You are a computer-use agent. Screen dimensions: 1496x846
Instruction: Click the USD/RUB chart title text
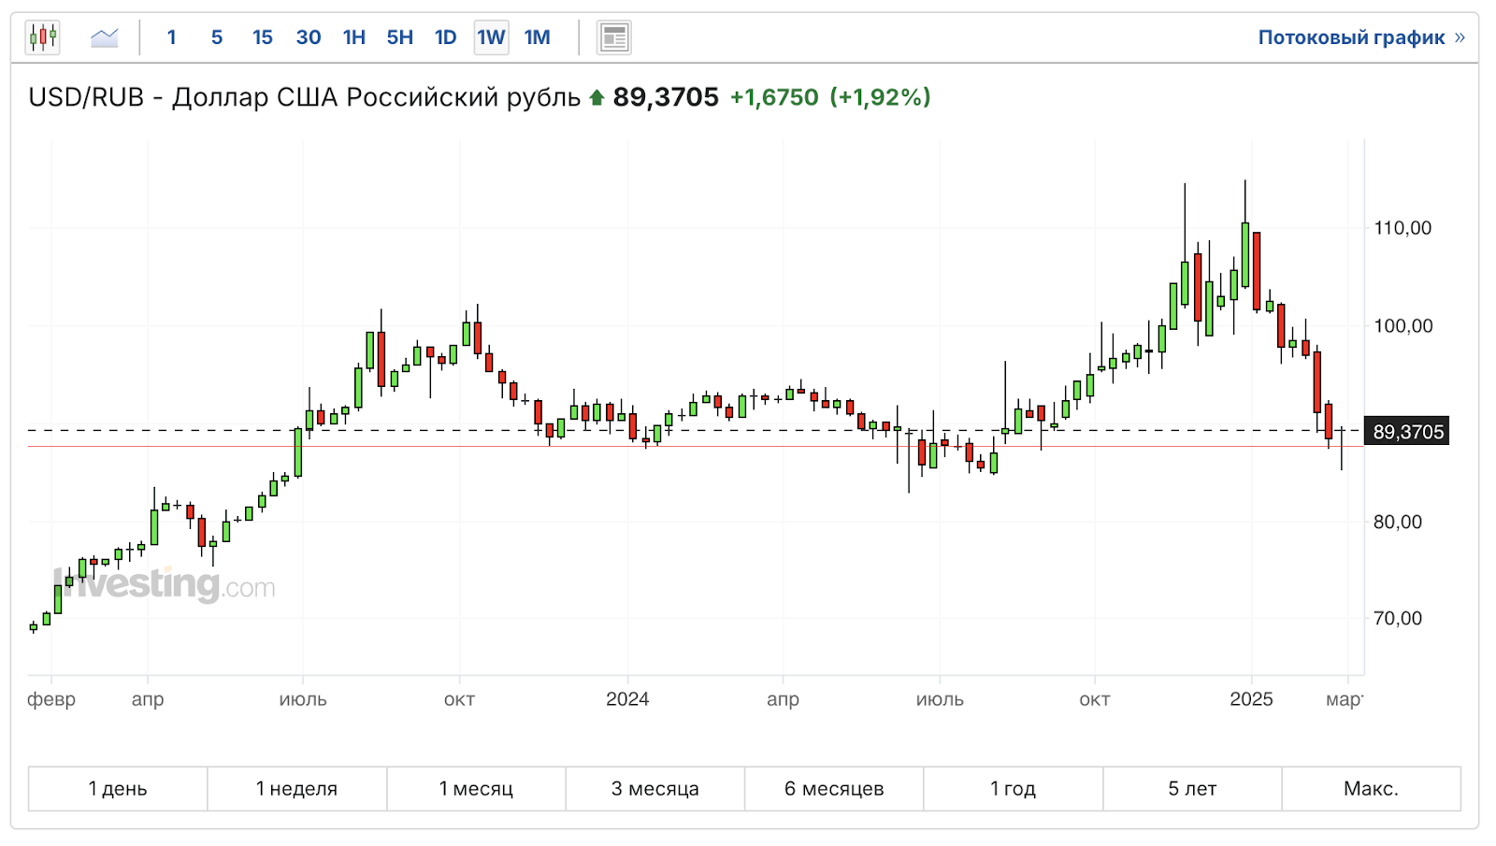(305, 97)
